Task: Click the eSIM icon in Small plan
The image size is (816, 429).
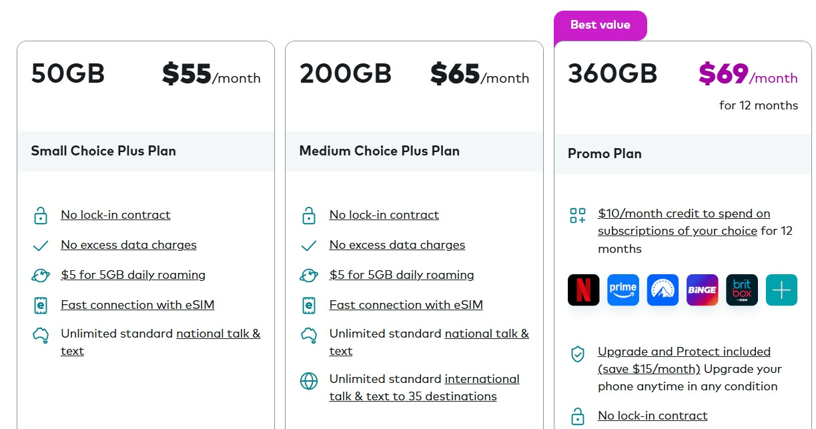Action: (40, 306)
